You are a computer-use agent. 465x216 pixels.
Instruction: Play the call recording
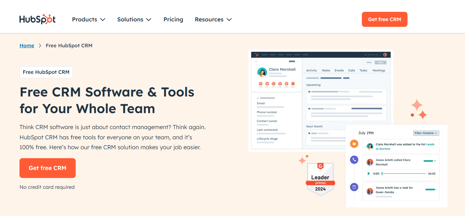click(x=369, y=174)
